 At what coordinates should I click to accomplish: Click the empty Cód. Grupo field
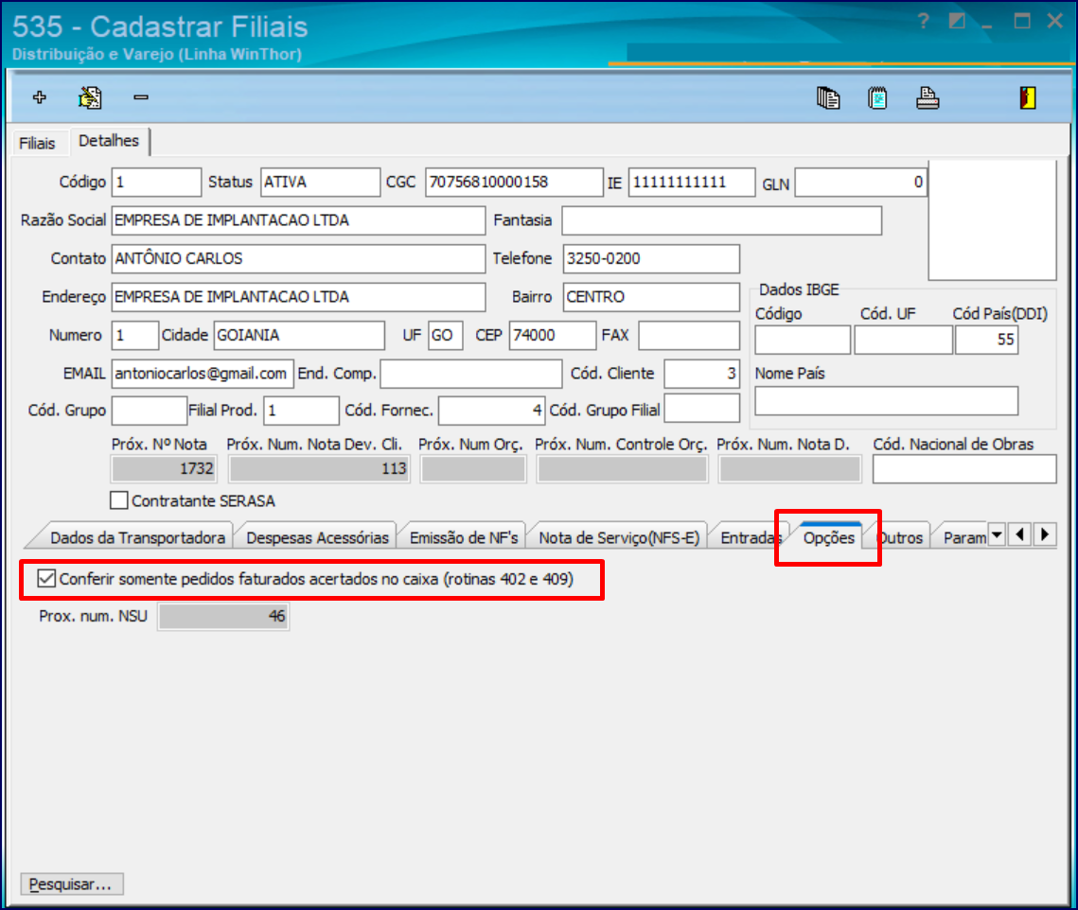tap(150, 411)
